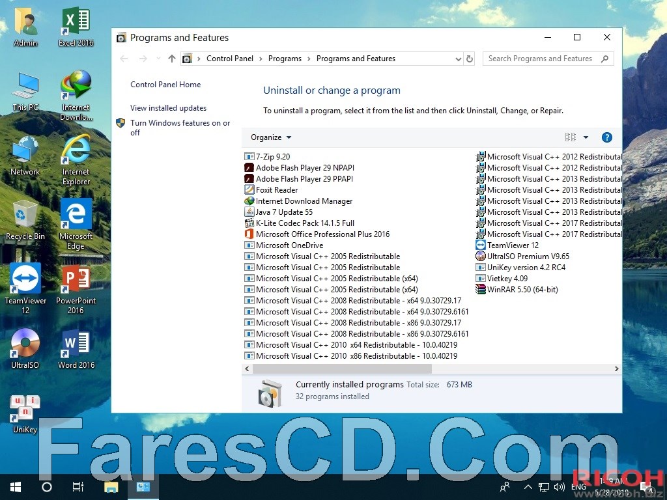This screenshot has width=667, height=500.
Task: Open View installed updates link
Action: [x=169, y=108]
